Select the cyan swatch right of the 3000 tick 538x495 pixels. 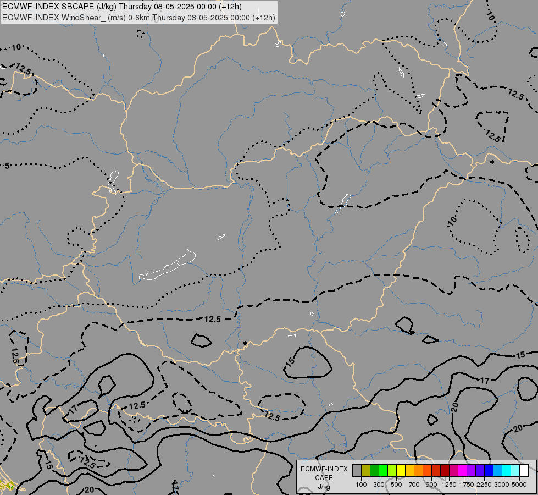(x=507, y=470)
